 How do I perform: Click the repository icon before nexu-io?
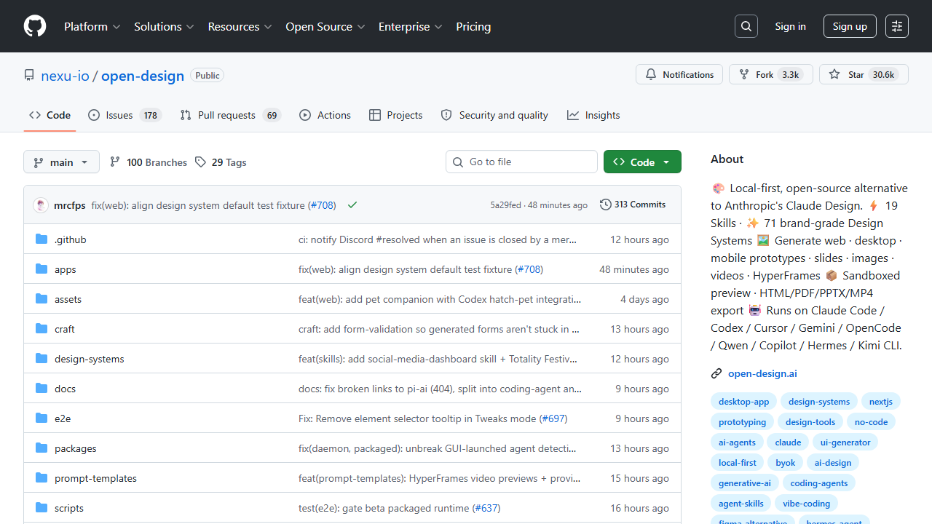pos(29,76)
